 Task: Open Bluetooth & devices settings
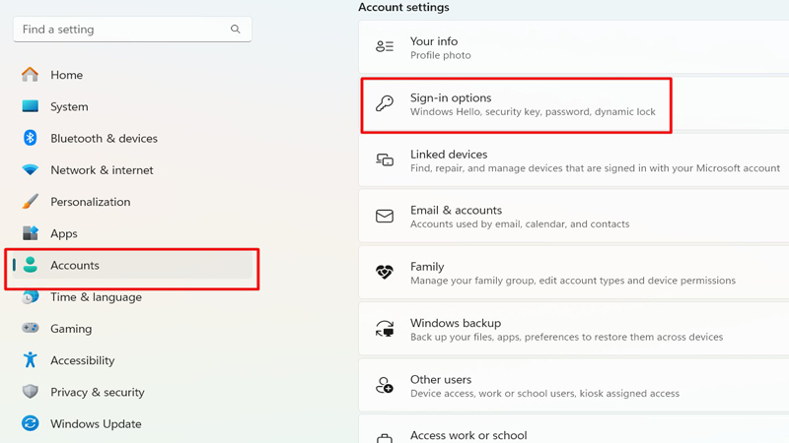[132, 138]
